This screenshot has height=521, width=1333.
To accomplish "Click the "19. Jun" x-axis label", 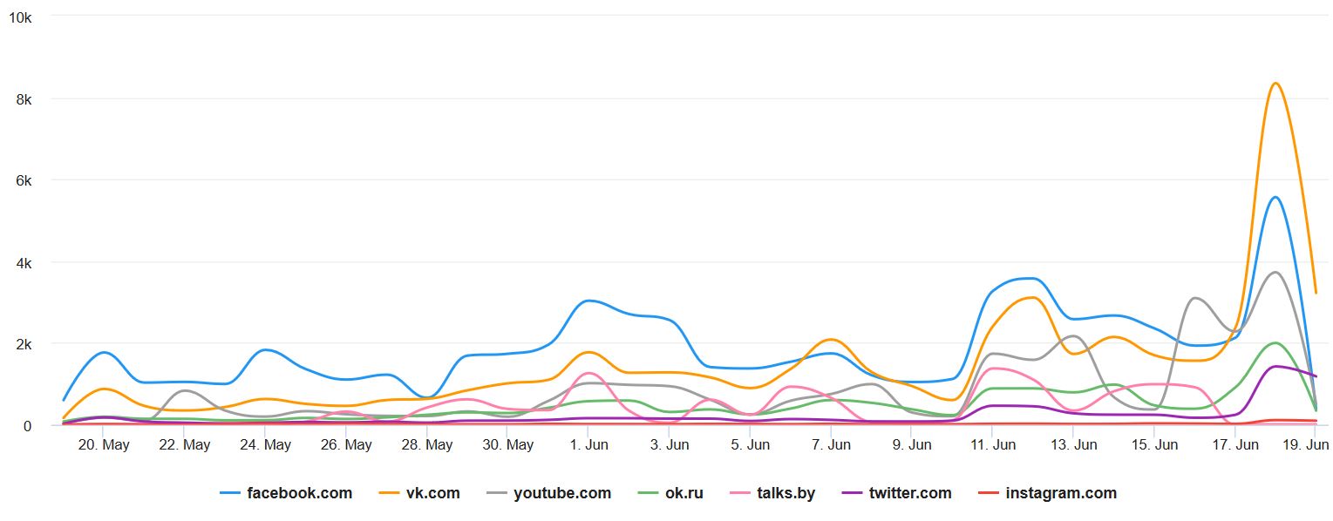I will click(1308, 445).
